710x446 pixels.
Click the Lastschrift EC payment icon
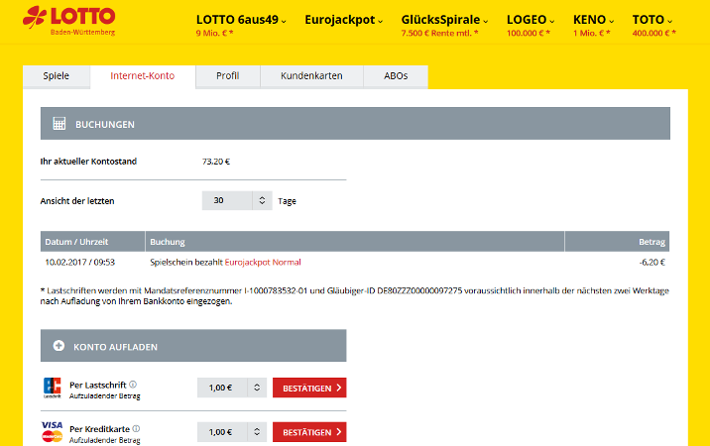point(53,389)
